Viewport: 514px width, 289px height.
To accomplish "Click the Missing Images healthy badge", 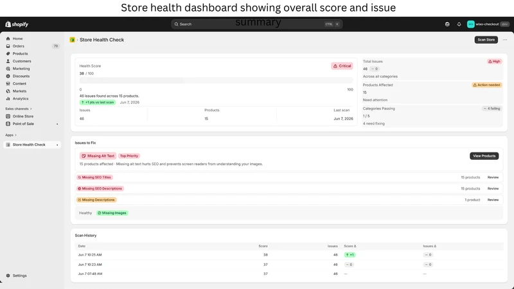I will pyautogui.click(x=112, y=213).
